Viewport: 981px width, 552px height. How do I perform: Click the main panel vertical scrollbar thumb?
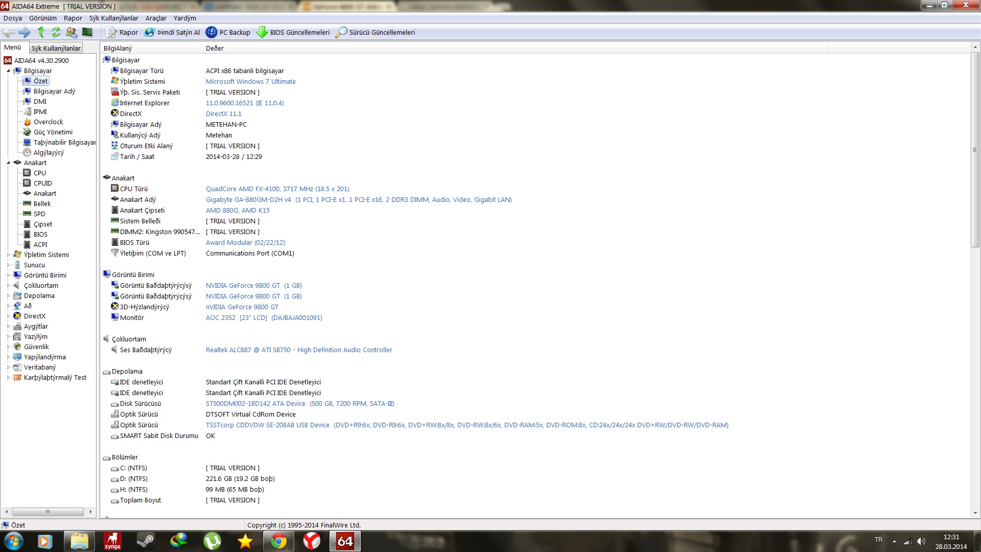click(975, 150)
